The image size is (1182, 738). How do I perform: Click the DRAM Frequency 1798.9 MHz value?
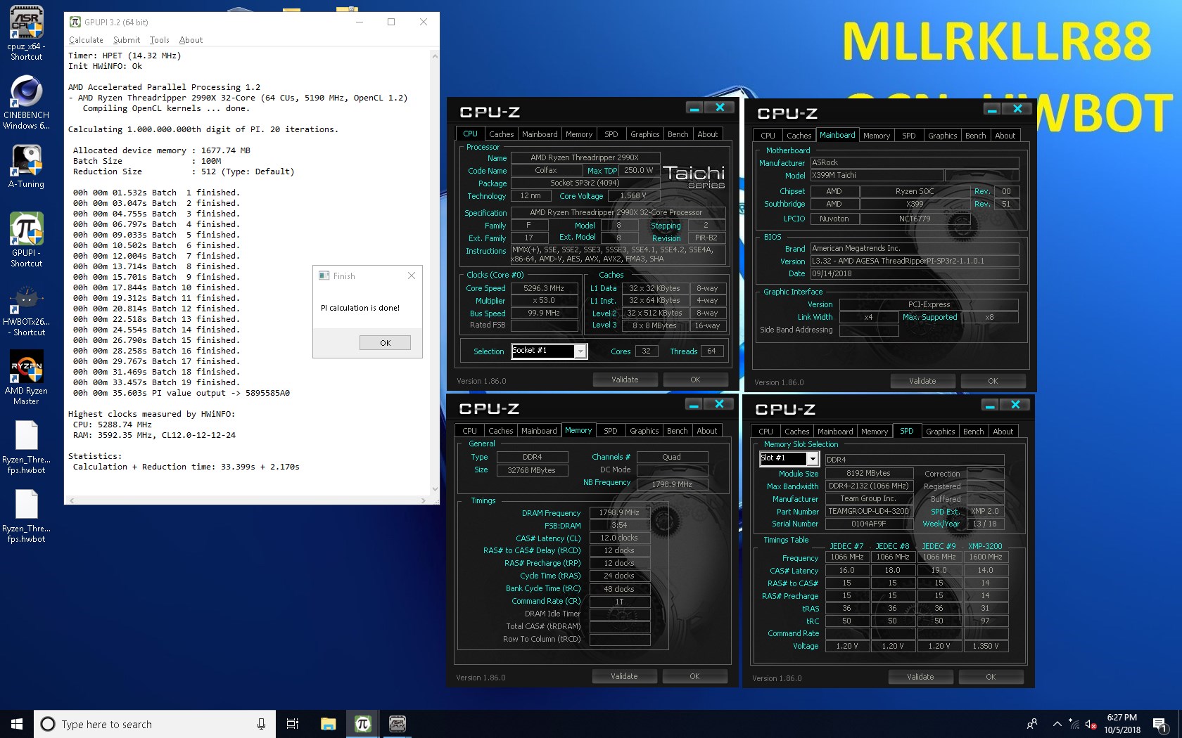[619, 513]
